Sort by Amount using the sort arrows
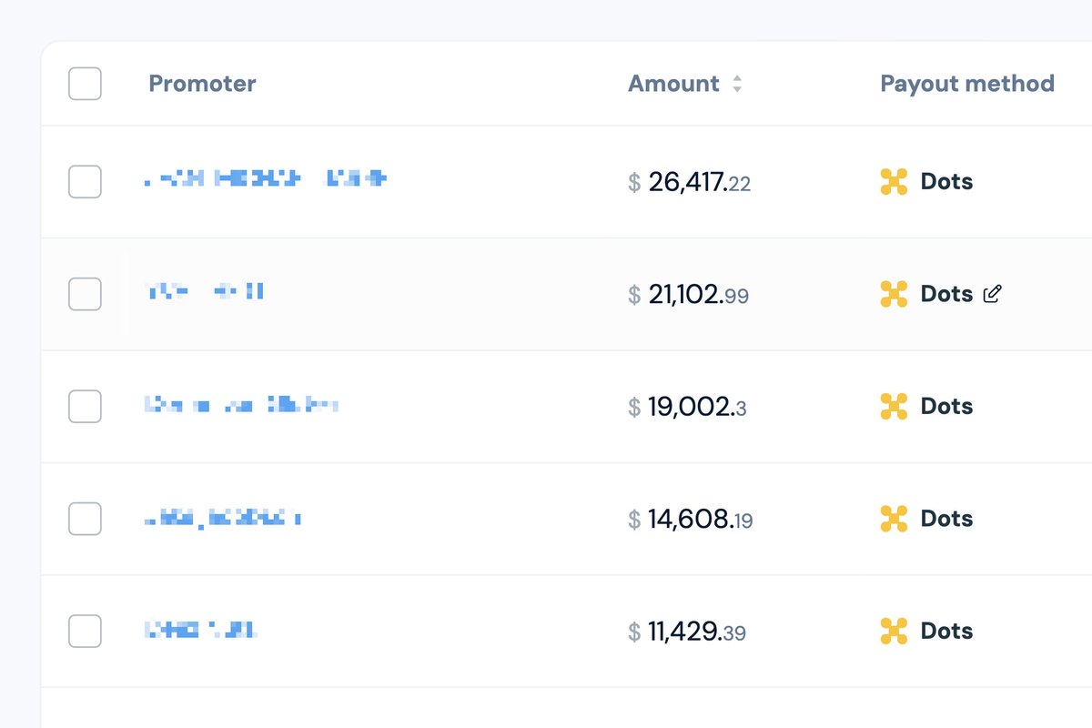 [x=737, y=84]
